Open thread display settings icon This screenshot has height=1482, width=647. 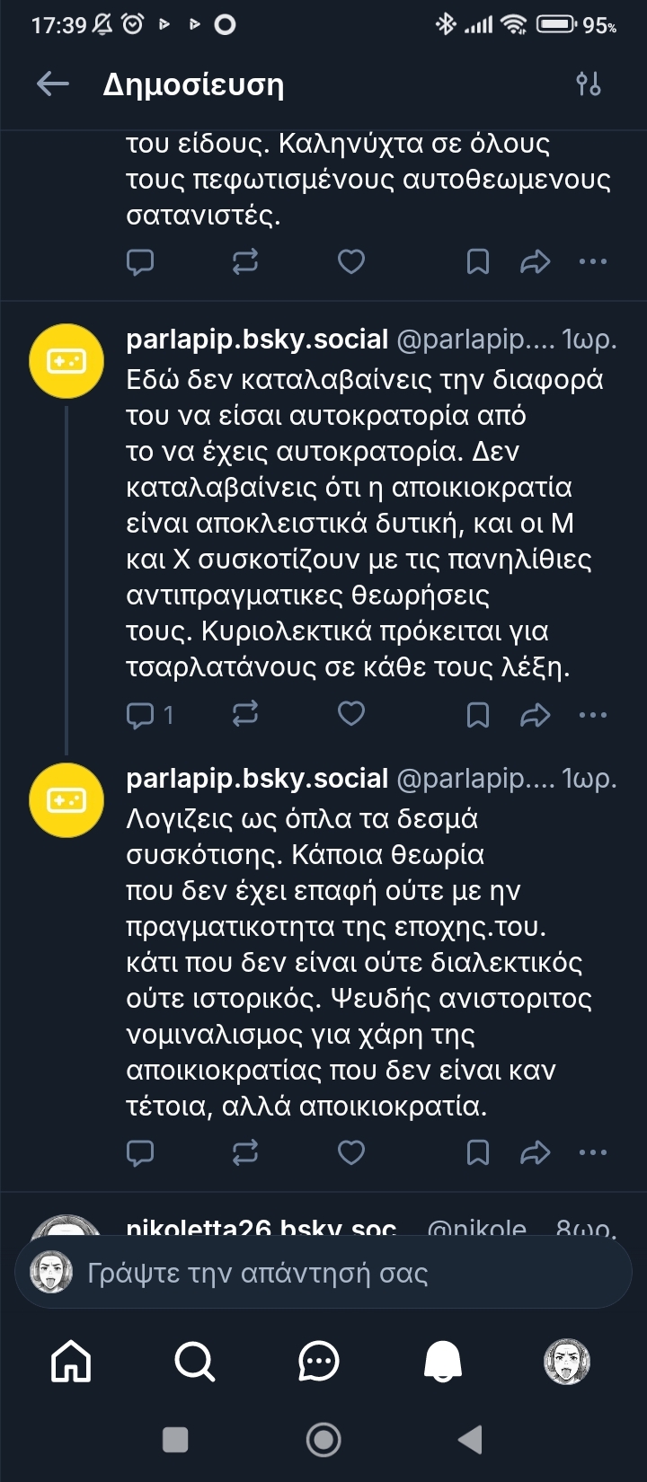589,84
